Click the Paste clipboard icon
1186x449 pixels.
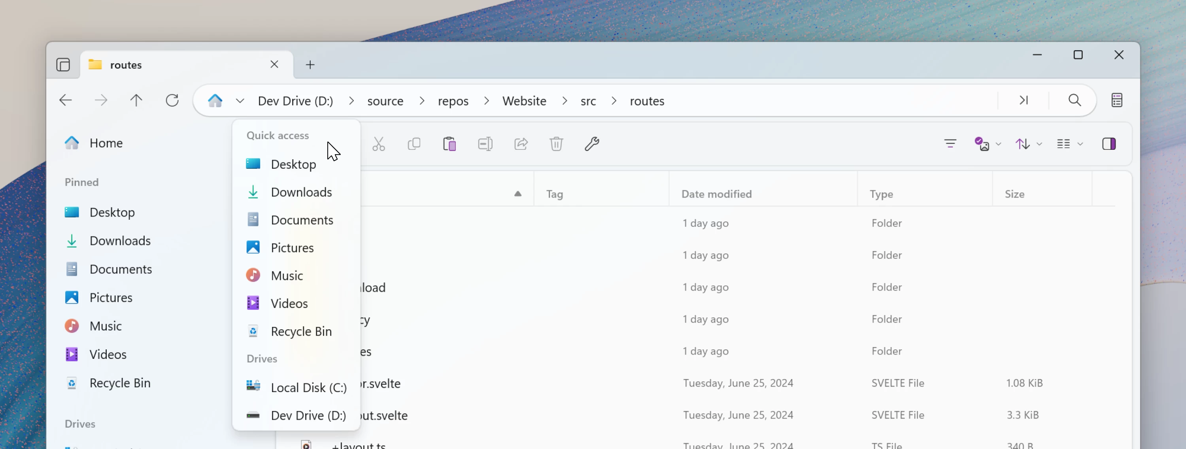point(450,144)
